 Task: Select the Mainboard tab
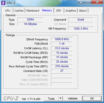[33, 11]
